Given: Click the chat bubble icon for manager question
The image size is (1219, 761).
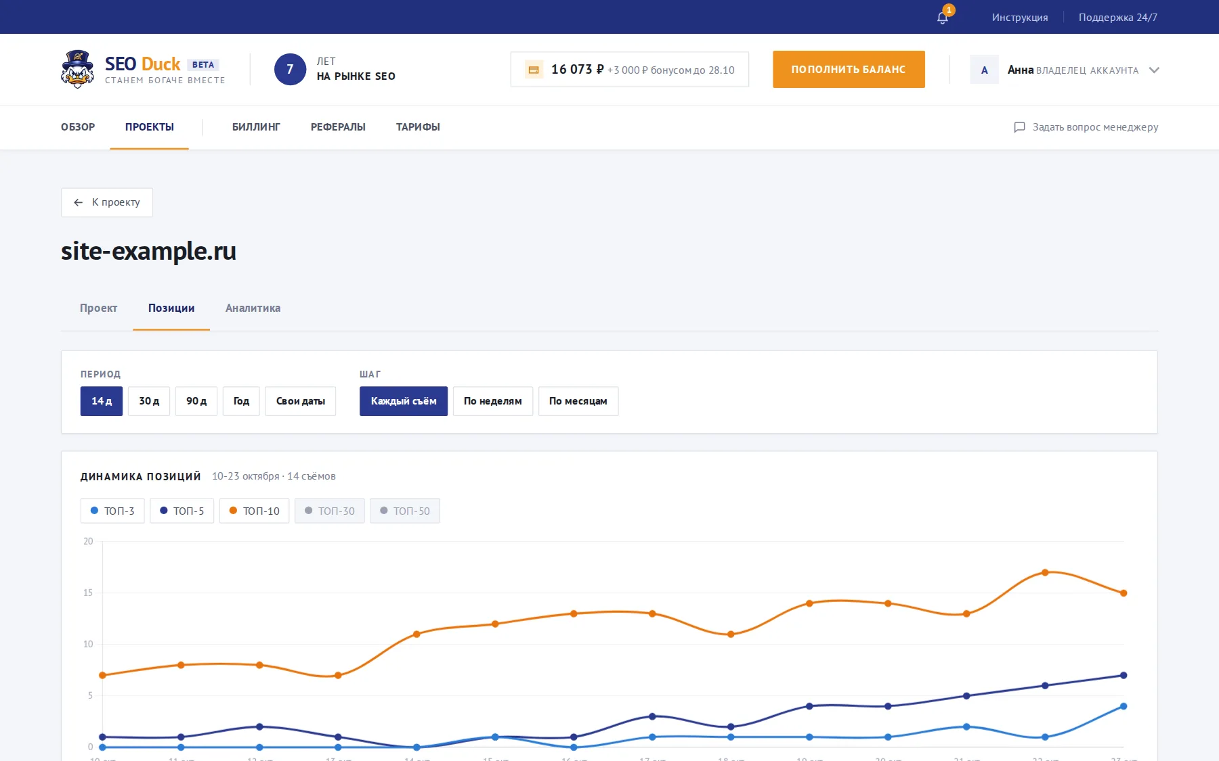Looking at the screenshot, I should 1019,127.
